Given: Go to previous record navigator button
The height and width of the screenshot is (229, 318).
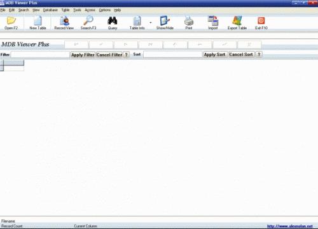Looking at the screenshot, I should click(101, 45).
